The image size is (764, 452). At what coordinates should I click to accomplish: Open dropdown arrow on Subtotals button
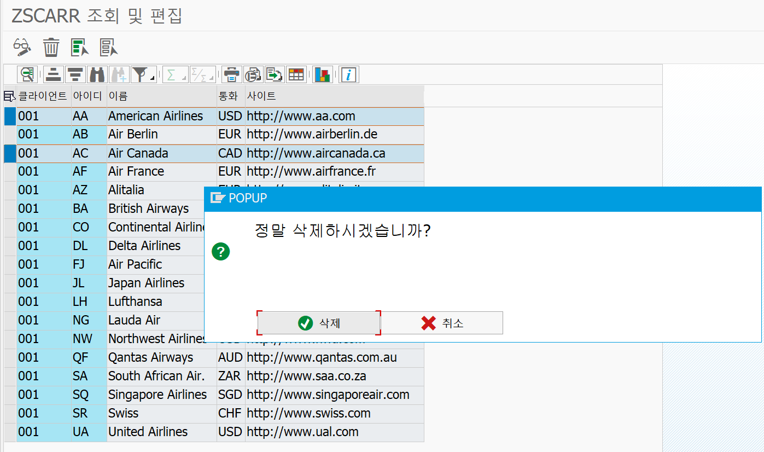[x=212, y=79]
